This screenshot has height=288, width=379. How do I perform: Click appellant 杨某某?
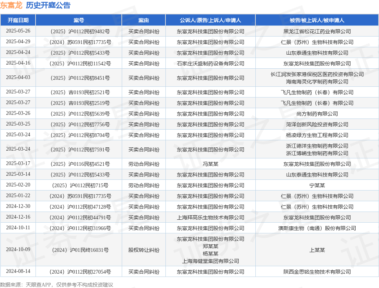(210, 254)
